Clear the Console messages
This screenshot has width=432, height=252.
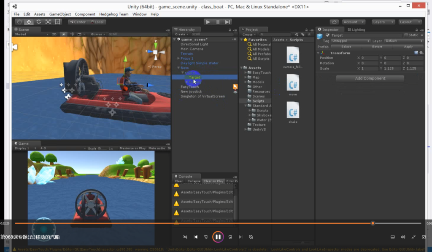[x=179, y=181]
